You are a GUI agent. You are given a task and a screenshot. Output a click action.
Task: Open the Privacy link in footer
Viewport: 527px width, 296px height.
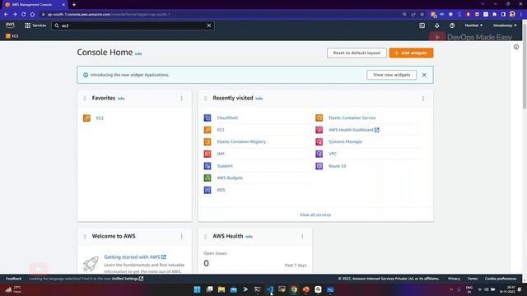454,279
